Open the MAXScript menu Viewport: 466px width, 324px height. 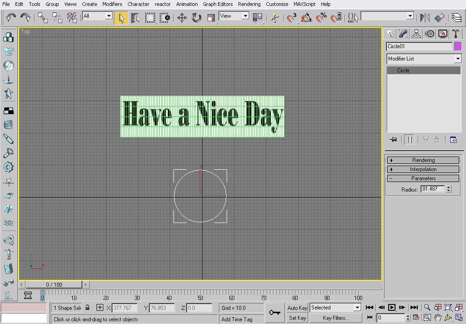[x=304, y=4]
